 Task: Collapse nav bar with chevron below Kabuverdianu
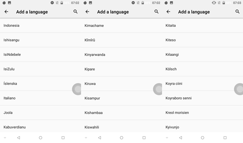(5, 138)
